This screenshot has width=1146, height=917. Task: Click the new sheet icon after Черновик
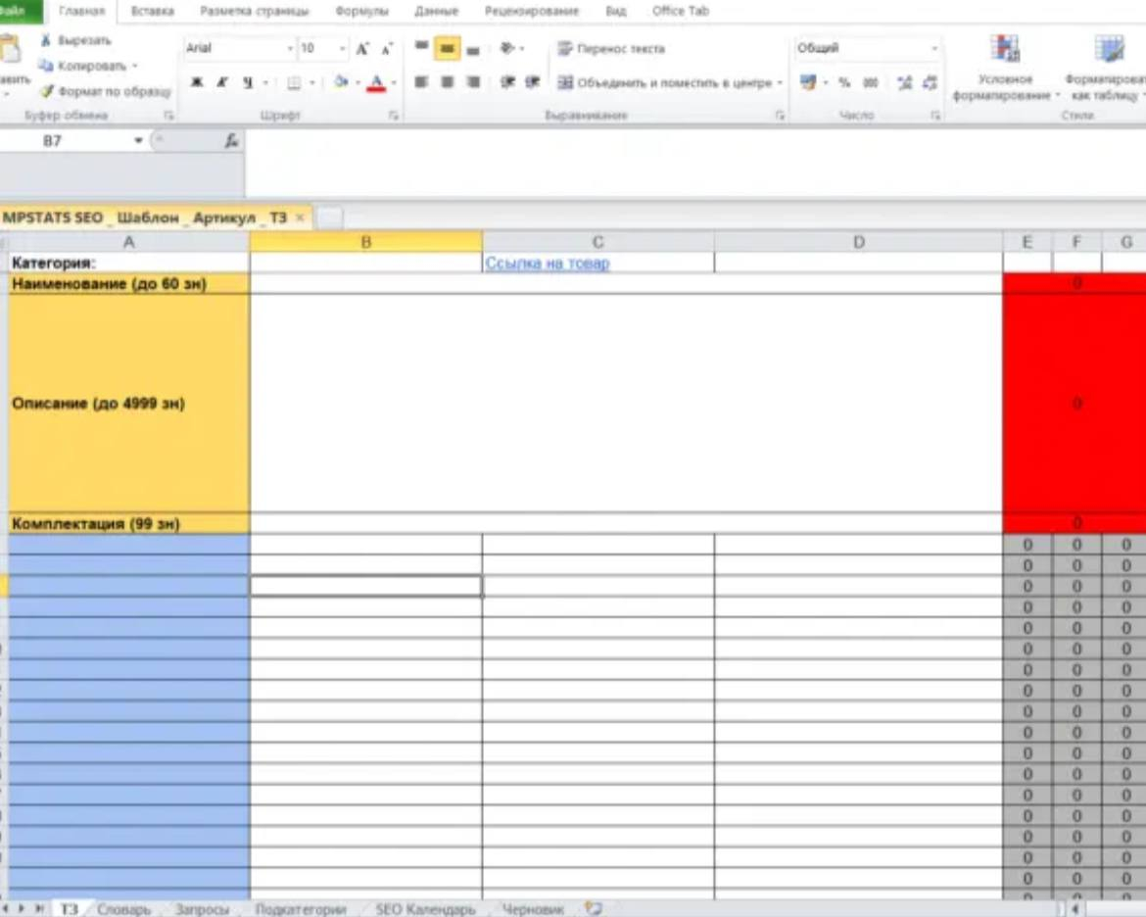(594, 908)
